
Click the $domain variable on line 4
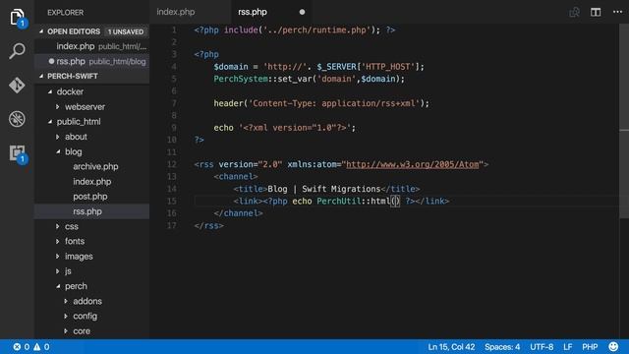point(231,67)
